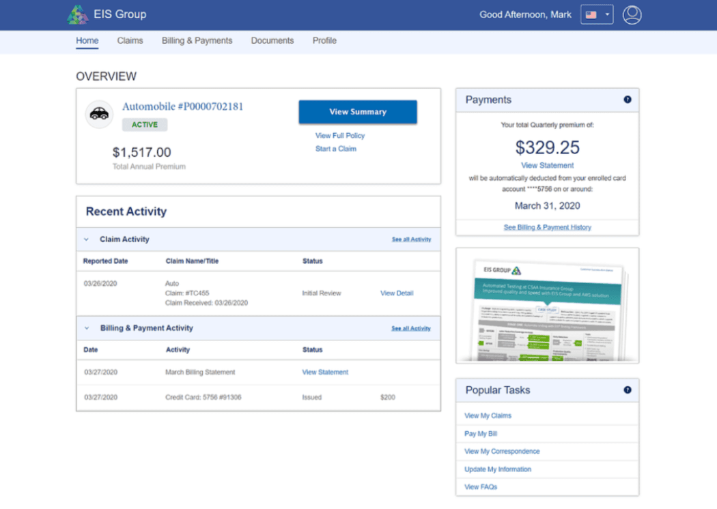Screen dimensions: 717x509
Task: Click the EIS Group case study thumbnail
Action: click(x=546, y=305)
